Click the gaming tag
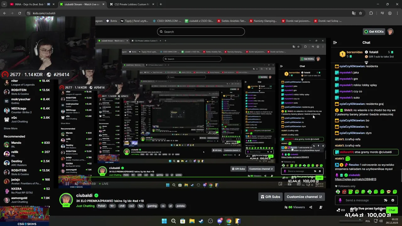This screenshot has width=402, height=226. tap(152, 206)
